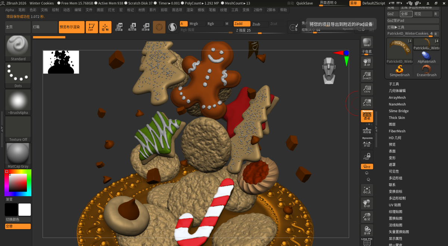Click the BPR render icon
This screenshot has height=246, width=448.
pos(367,42)
